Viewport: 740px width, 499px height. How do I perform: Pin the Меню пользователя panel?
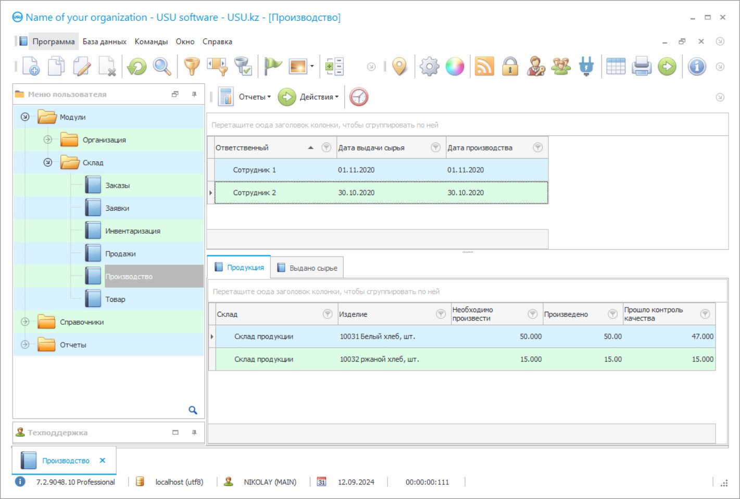194,94
